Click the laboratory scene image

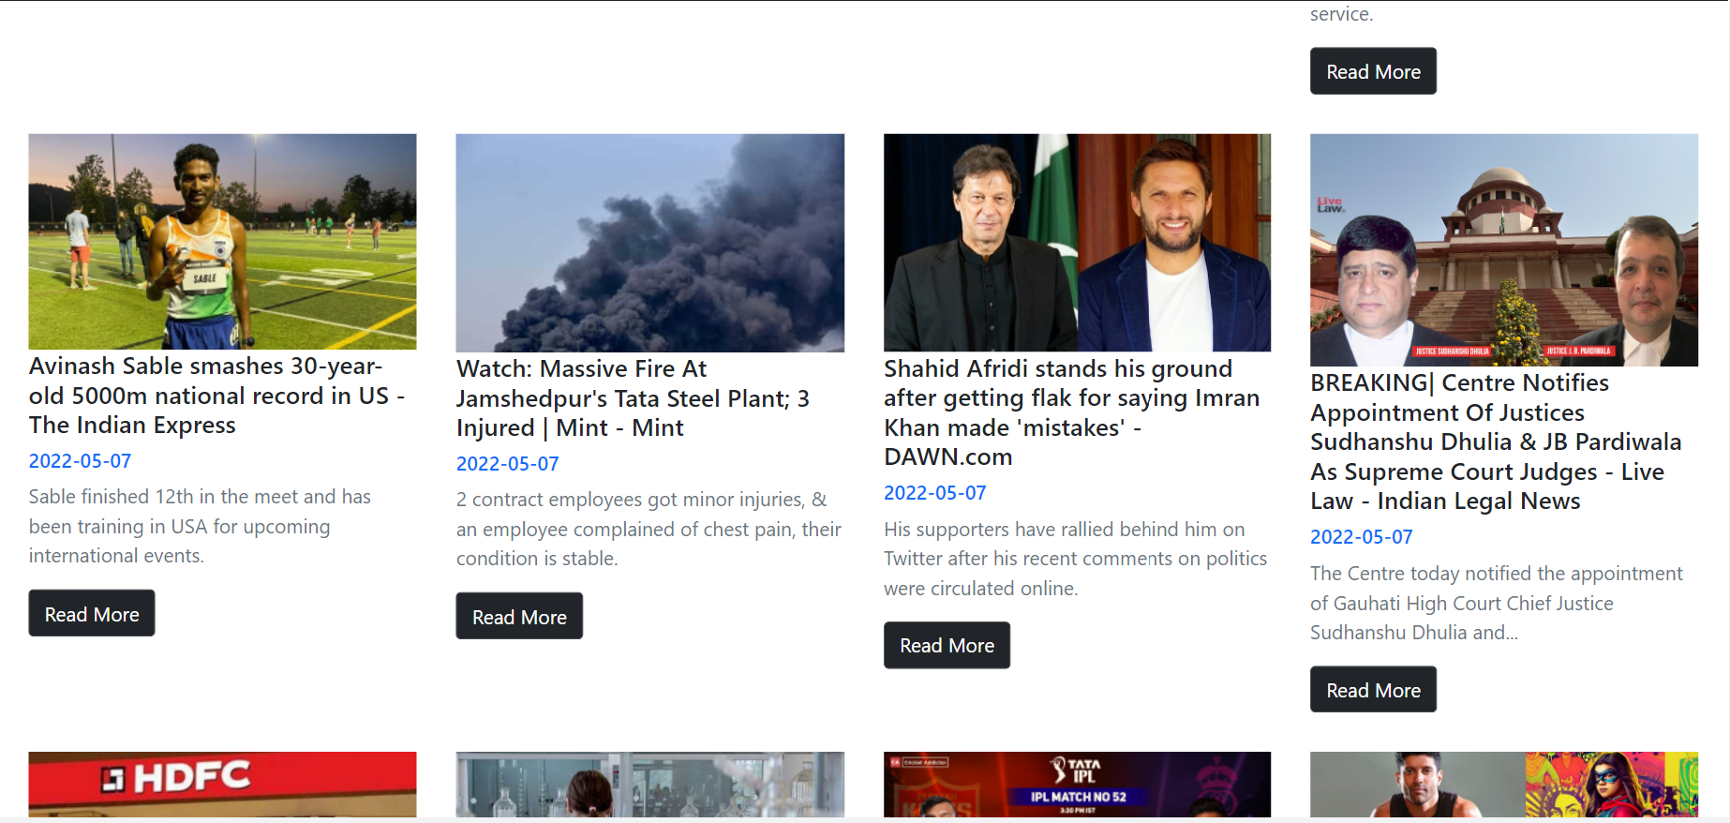[x=649, y=785]
